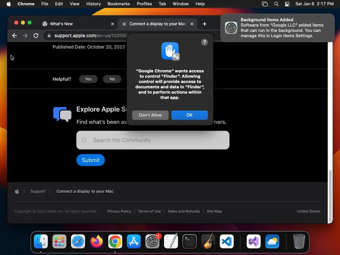Image resolution: width=340 pixels, height=255 pixels.
Task: Answer No to Helpful?
Action: [112, 79]
